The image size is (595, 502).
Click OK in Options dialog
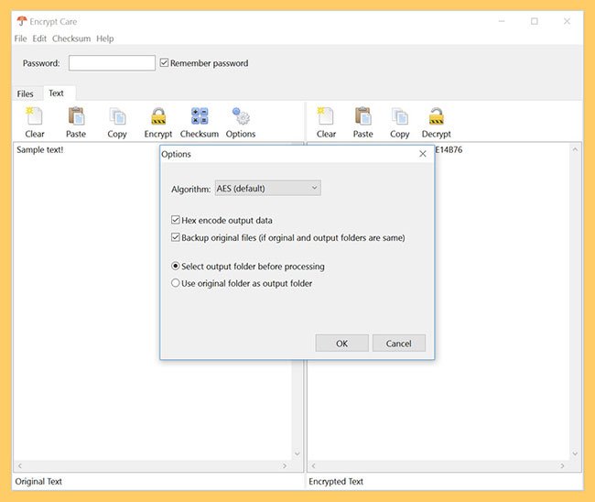pos(341,344)
